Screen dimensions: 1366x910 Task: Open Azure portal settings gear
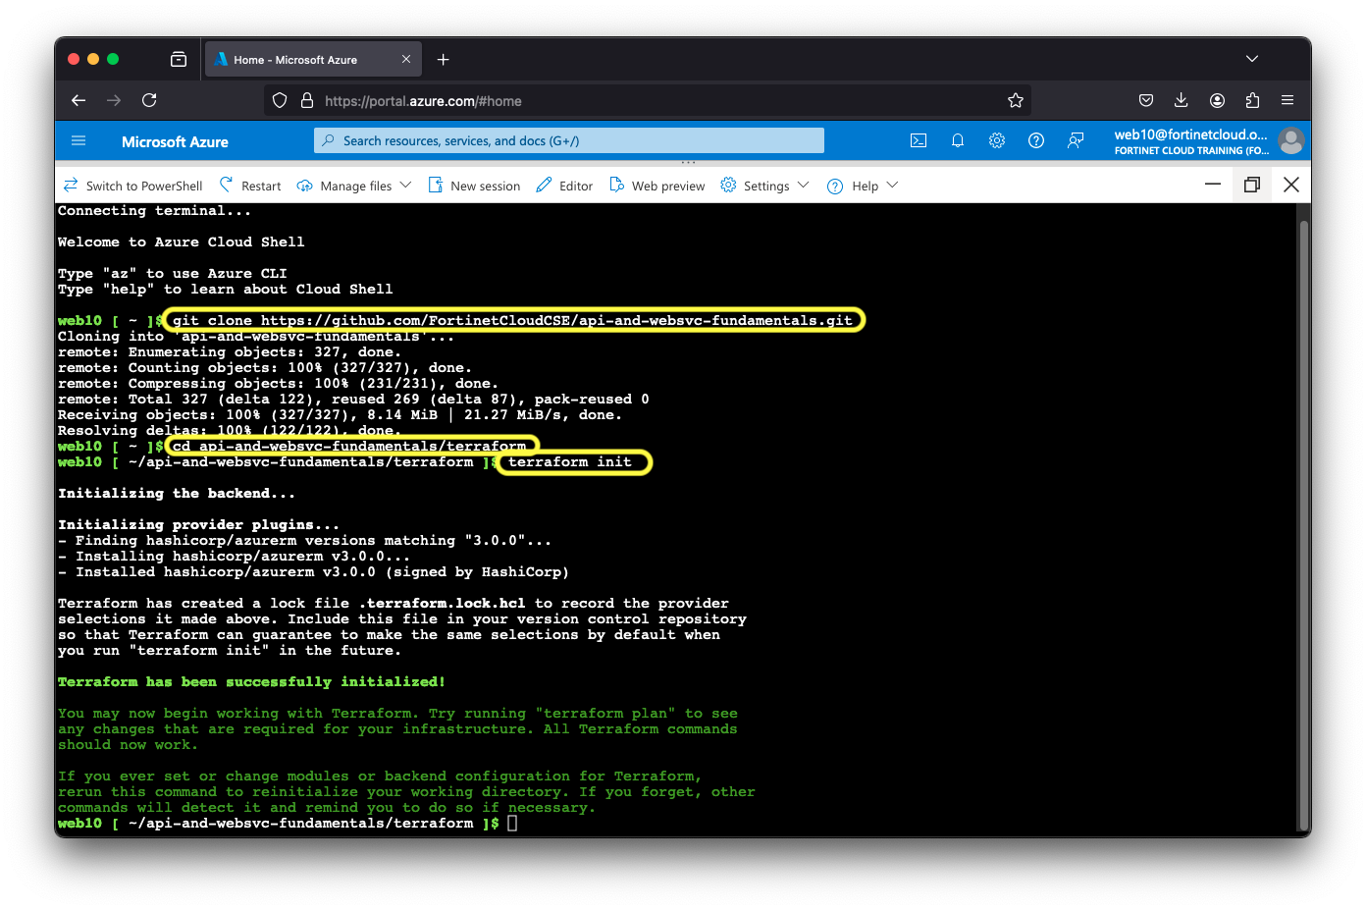click(x=997, y=141)
